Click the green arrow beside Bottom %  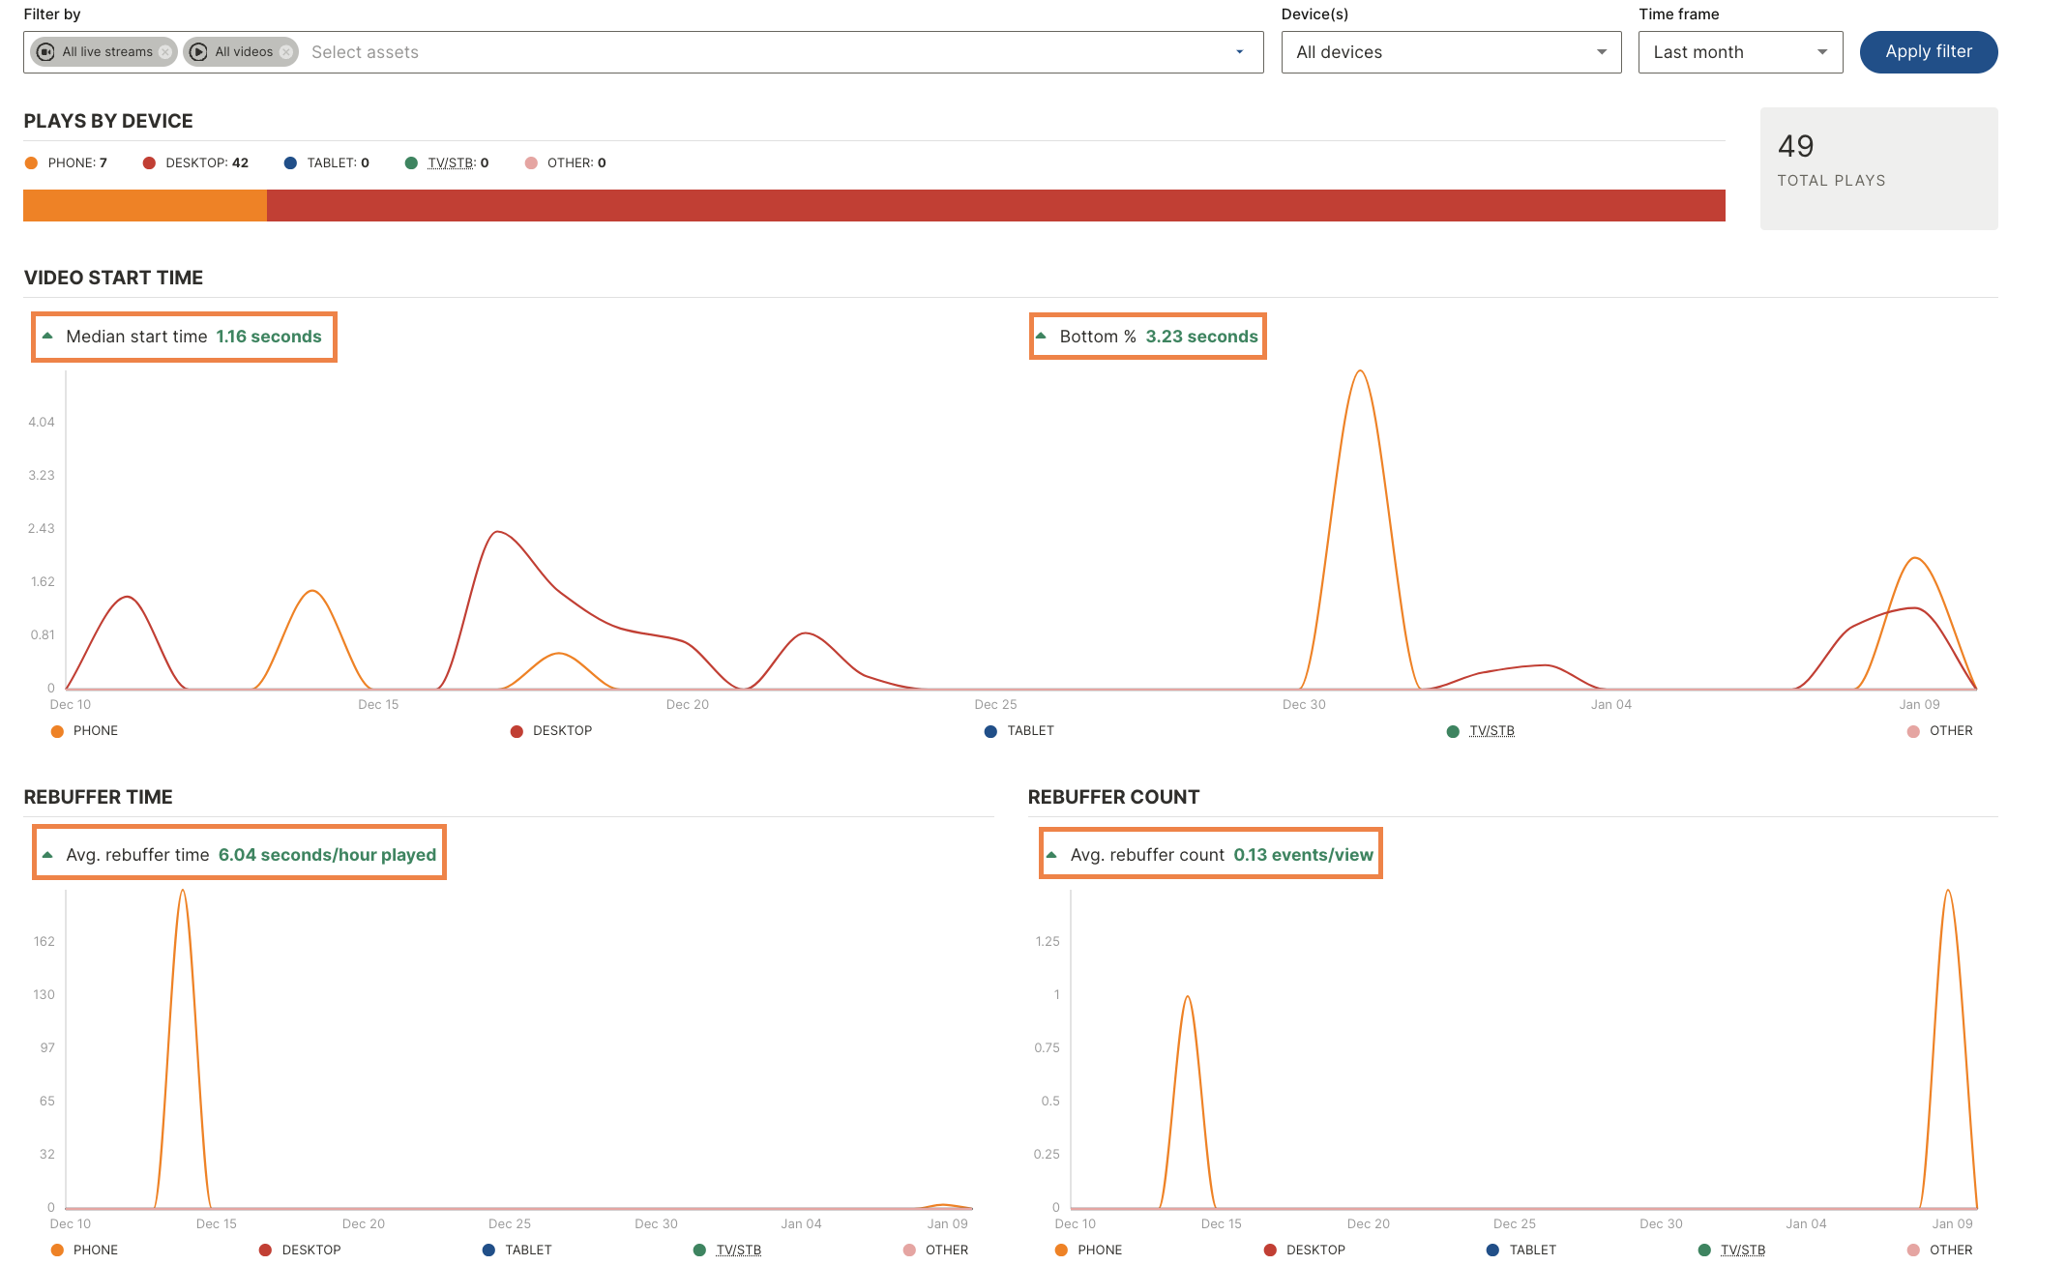coord(1041,336)
